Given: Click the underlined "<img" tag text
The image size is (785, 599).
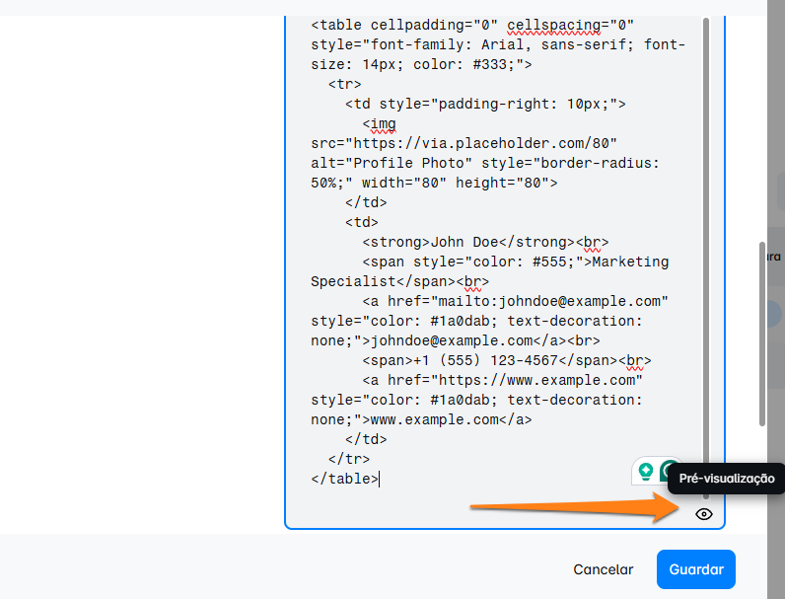Looking at the screenshot, I should (x=379, y=124).
